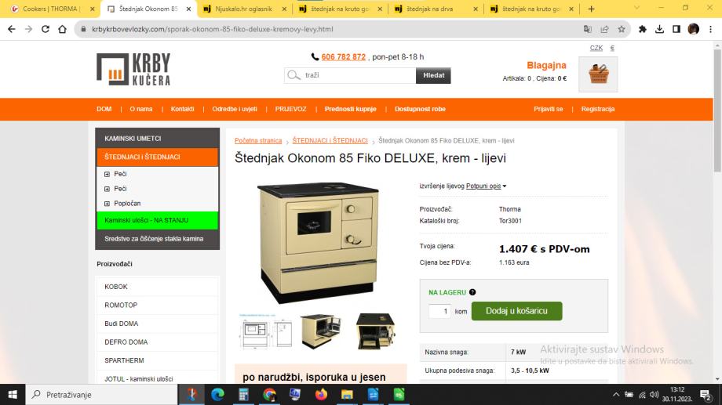The image size is (722, 405).
Task: Reload the page with refresh icon
Action: 46,29
